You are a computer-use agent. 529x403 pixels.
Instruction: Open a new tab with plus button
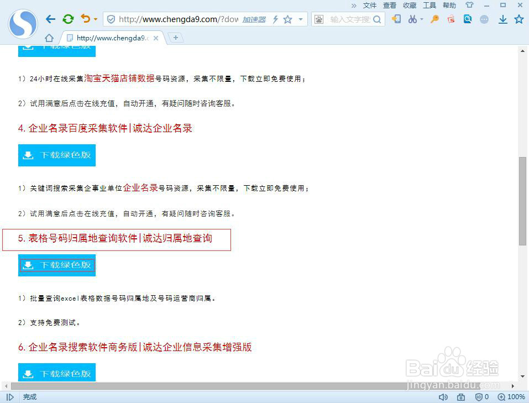[x=175, y=38]
